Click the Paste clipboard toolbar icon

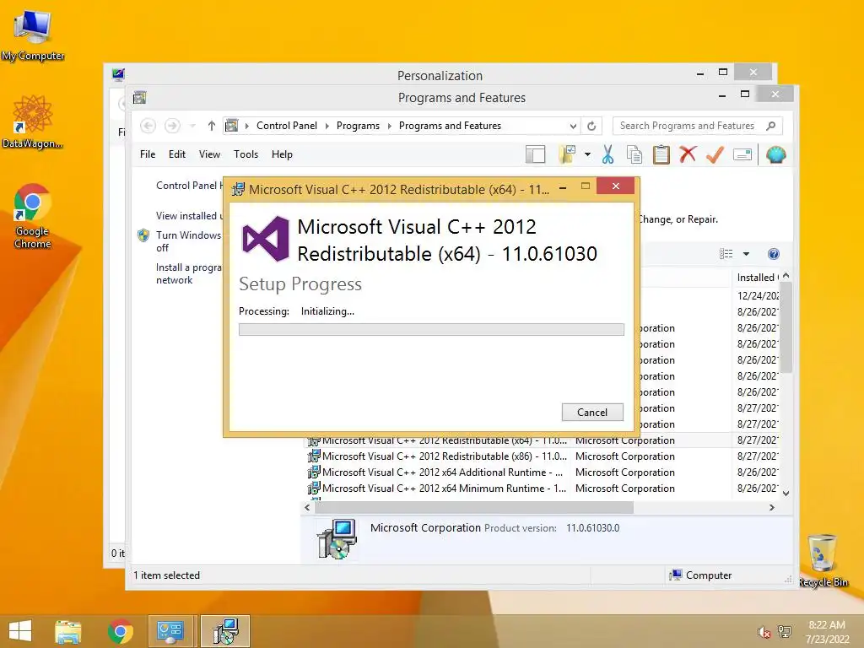661,155
